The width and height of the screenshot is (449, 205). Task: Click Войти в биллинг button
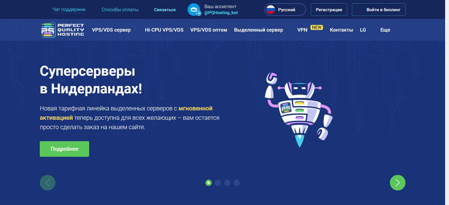click(x=379, y=10)
